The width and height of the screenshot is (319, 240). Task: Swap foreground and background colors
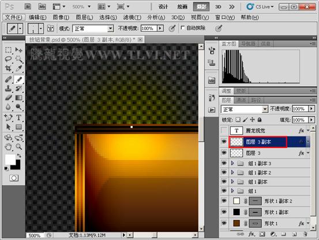[19, 156]
